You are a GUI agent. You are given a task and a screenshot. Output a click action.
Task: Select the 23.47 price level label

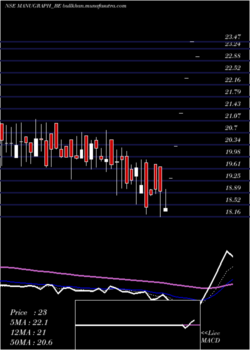click(x=232, y=37)
